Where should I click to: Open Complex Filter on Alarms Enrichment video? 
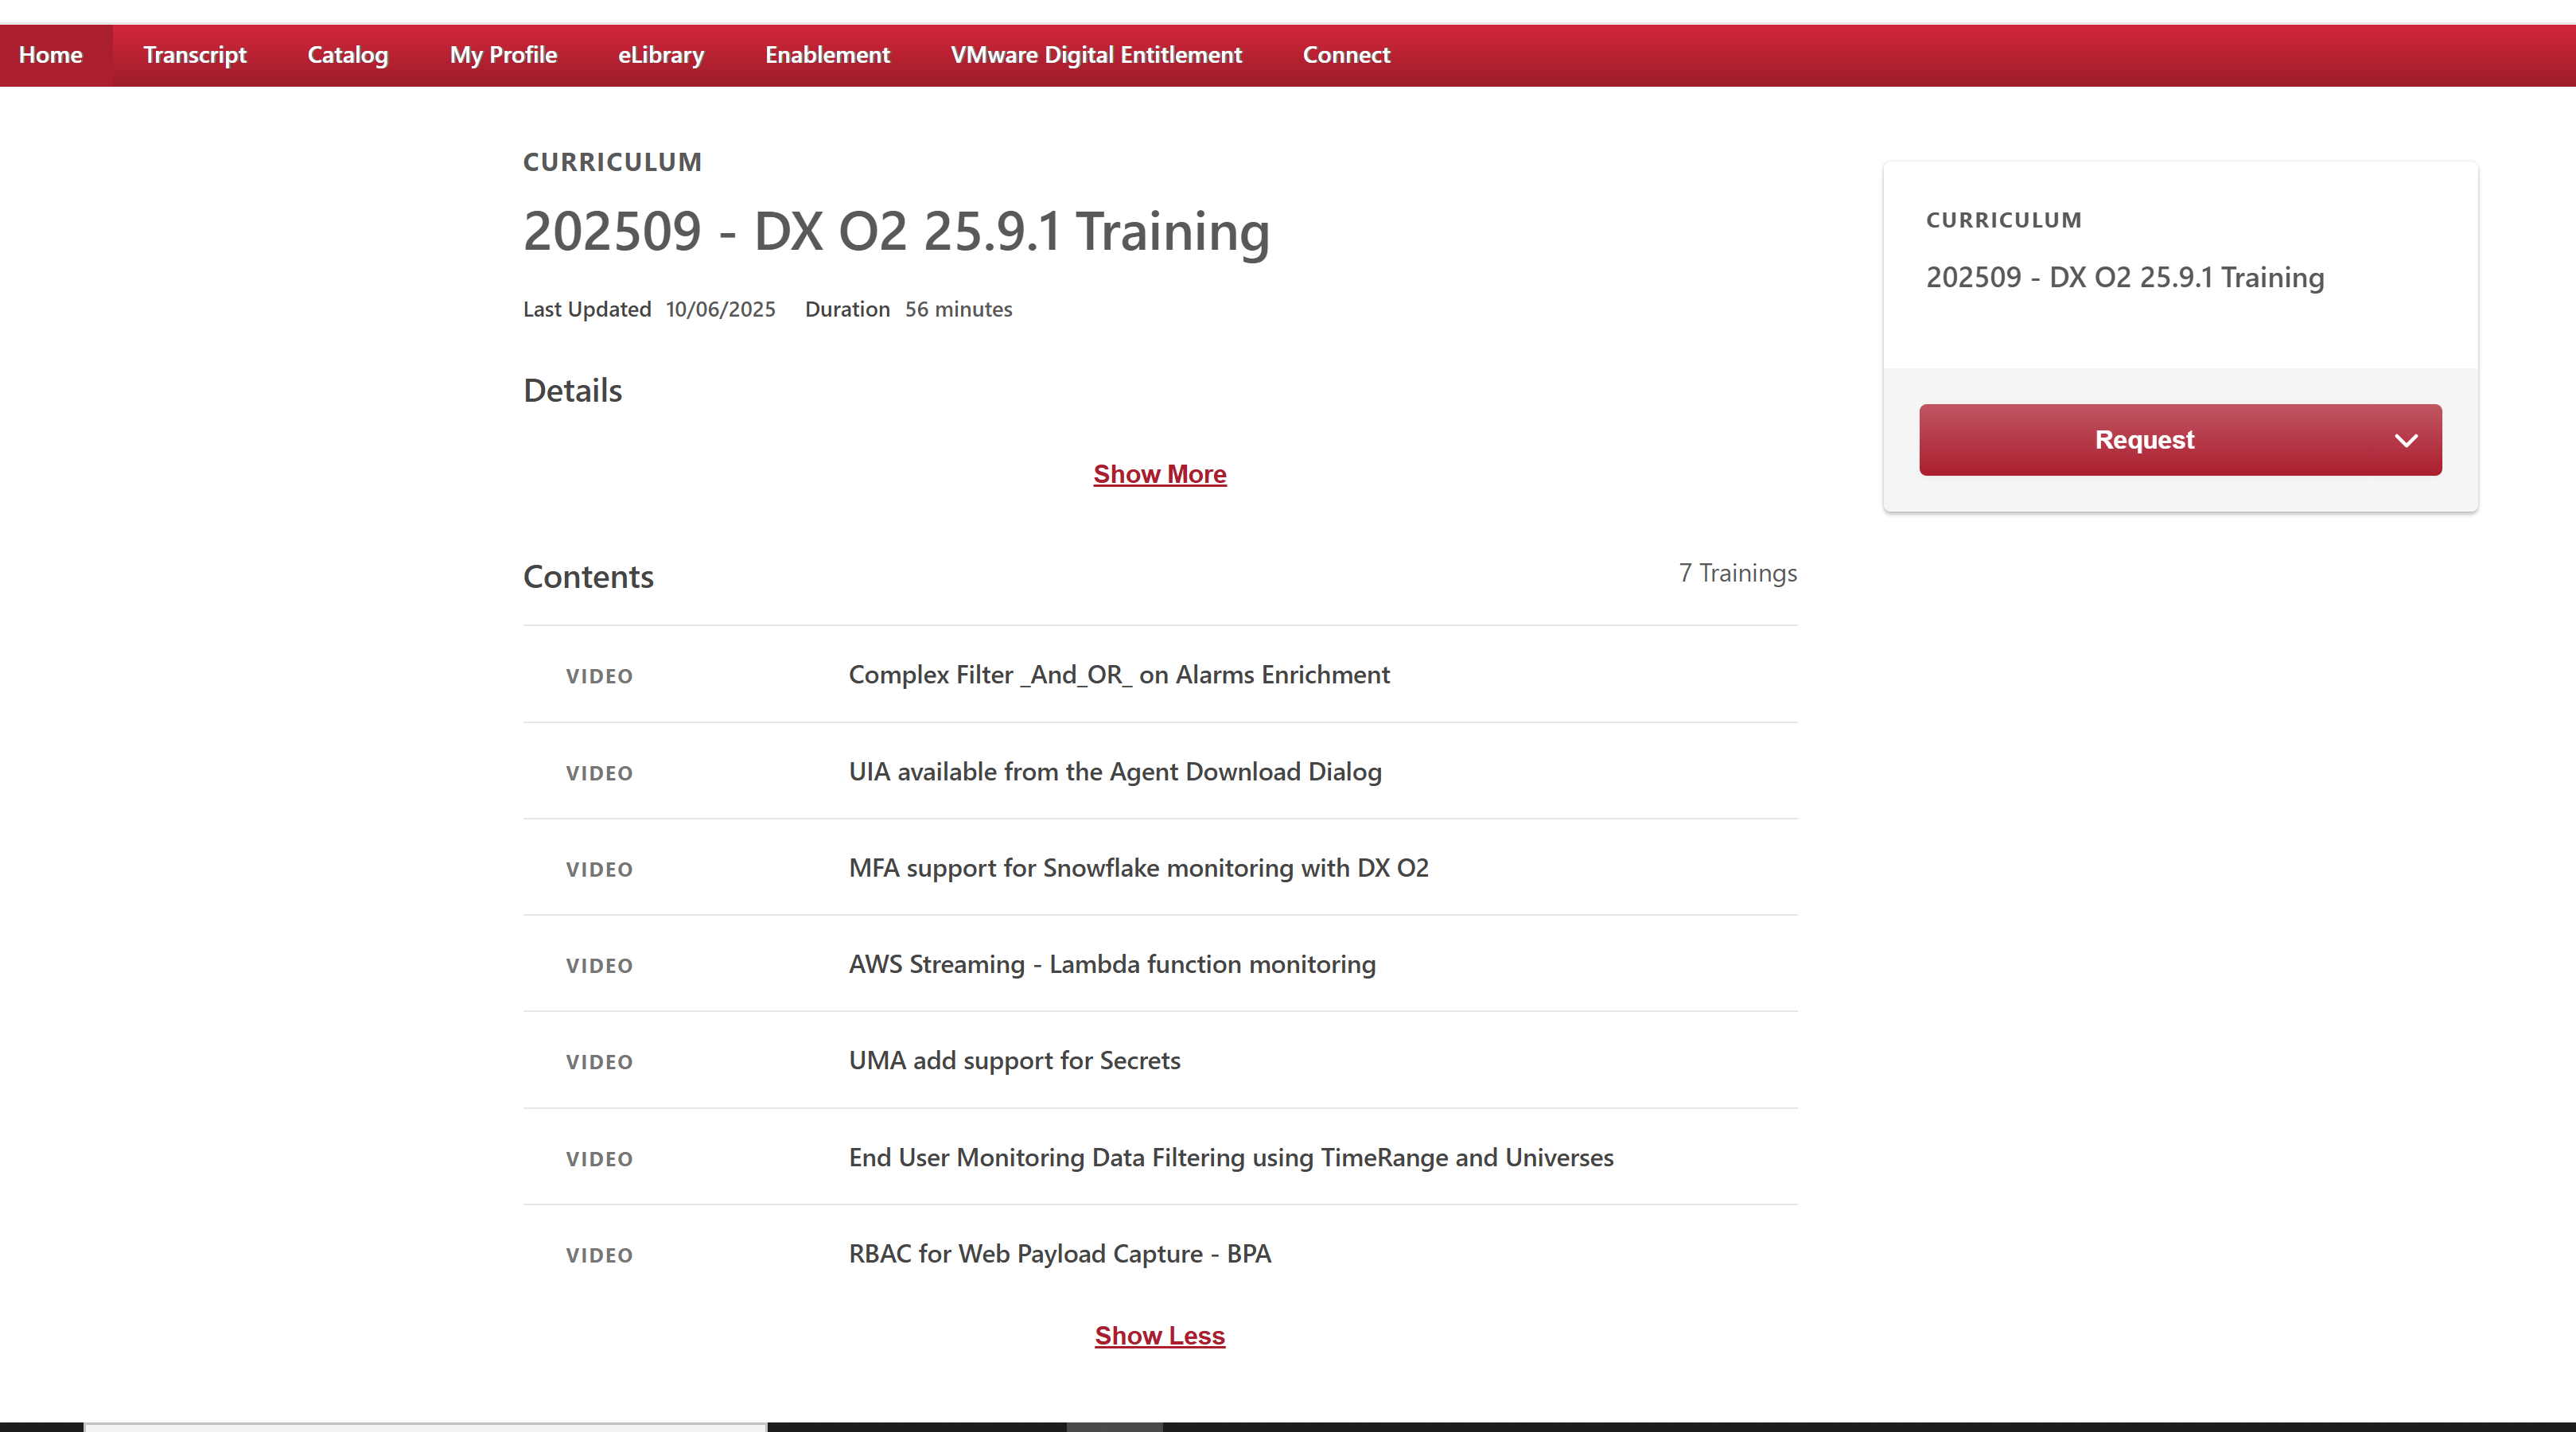click(1118, 675)
